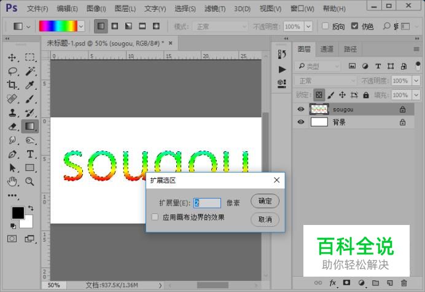Viewport: 425px width, 292px height.
Task: Reset default foreground and background colors
Action: point(13,226)
